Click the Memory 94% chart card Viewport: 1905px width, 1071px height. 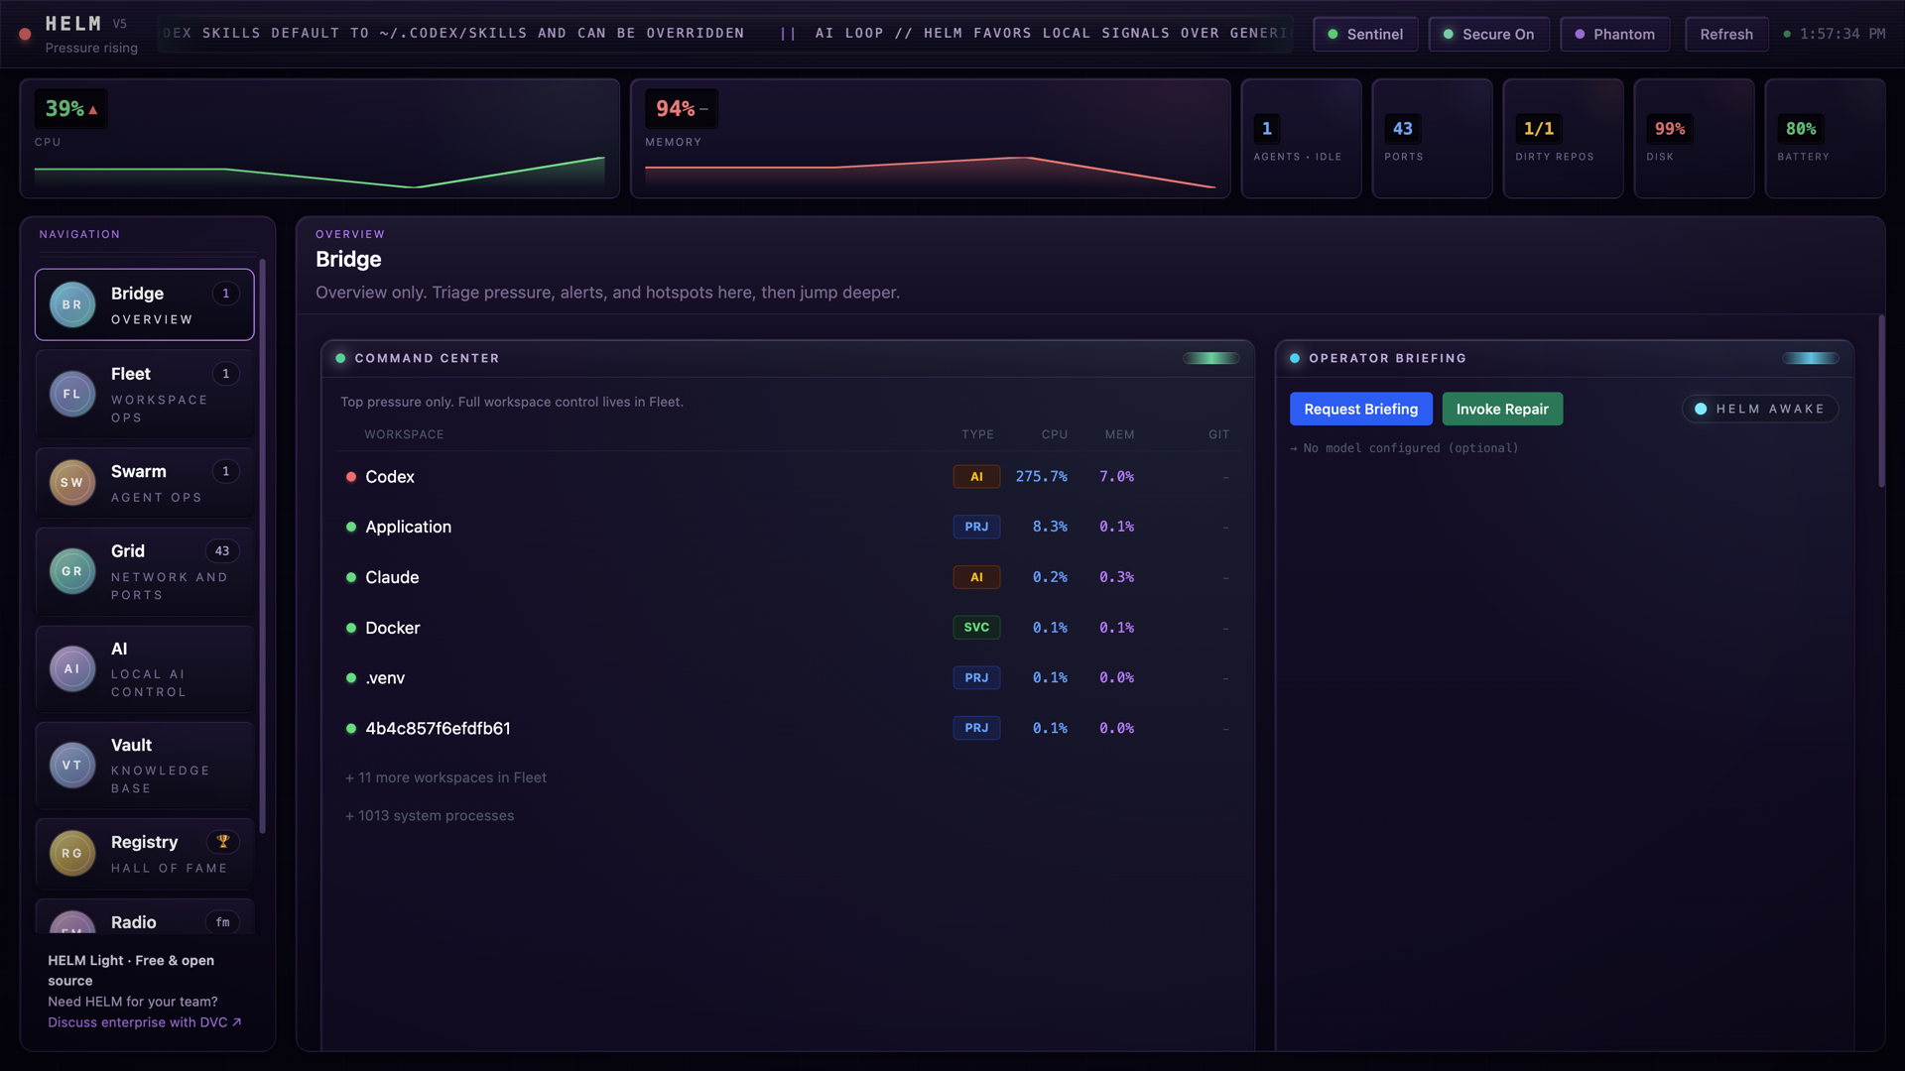pyautogui.click(x=931, y=139)
